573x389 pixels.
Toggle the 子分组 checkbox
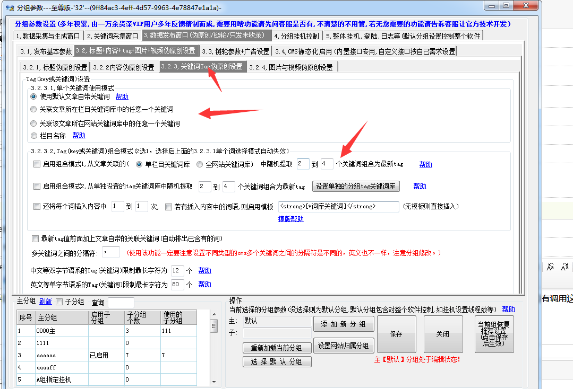click(x=59, y=302)
